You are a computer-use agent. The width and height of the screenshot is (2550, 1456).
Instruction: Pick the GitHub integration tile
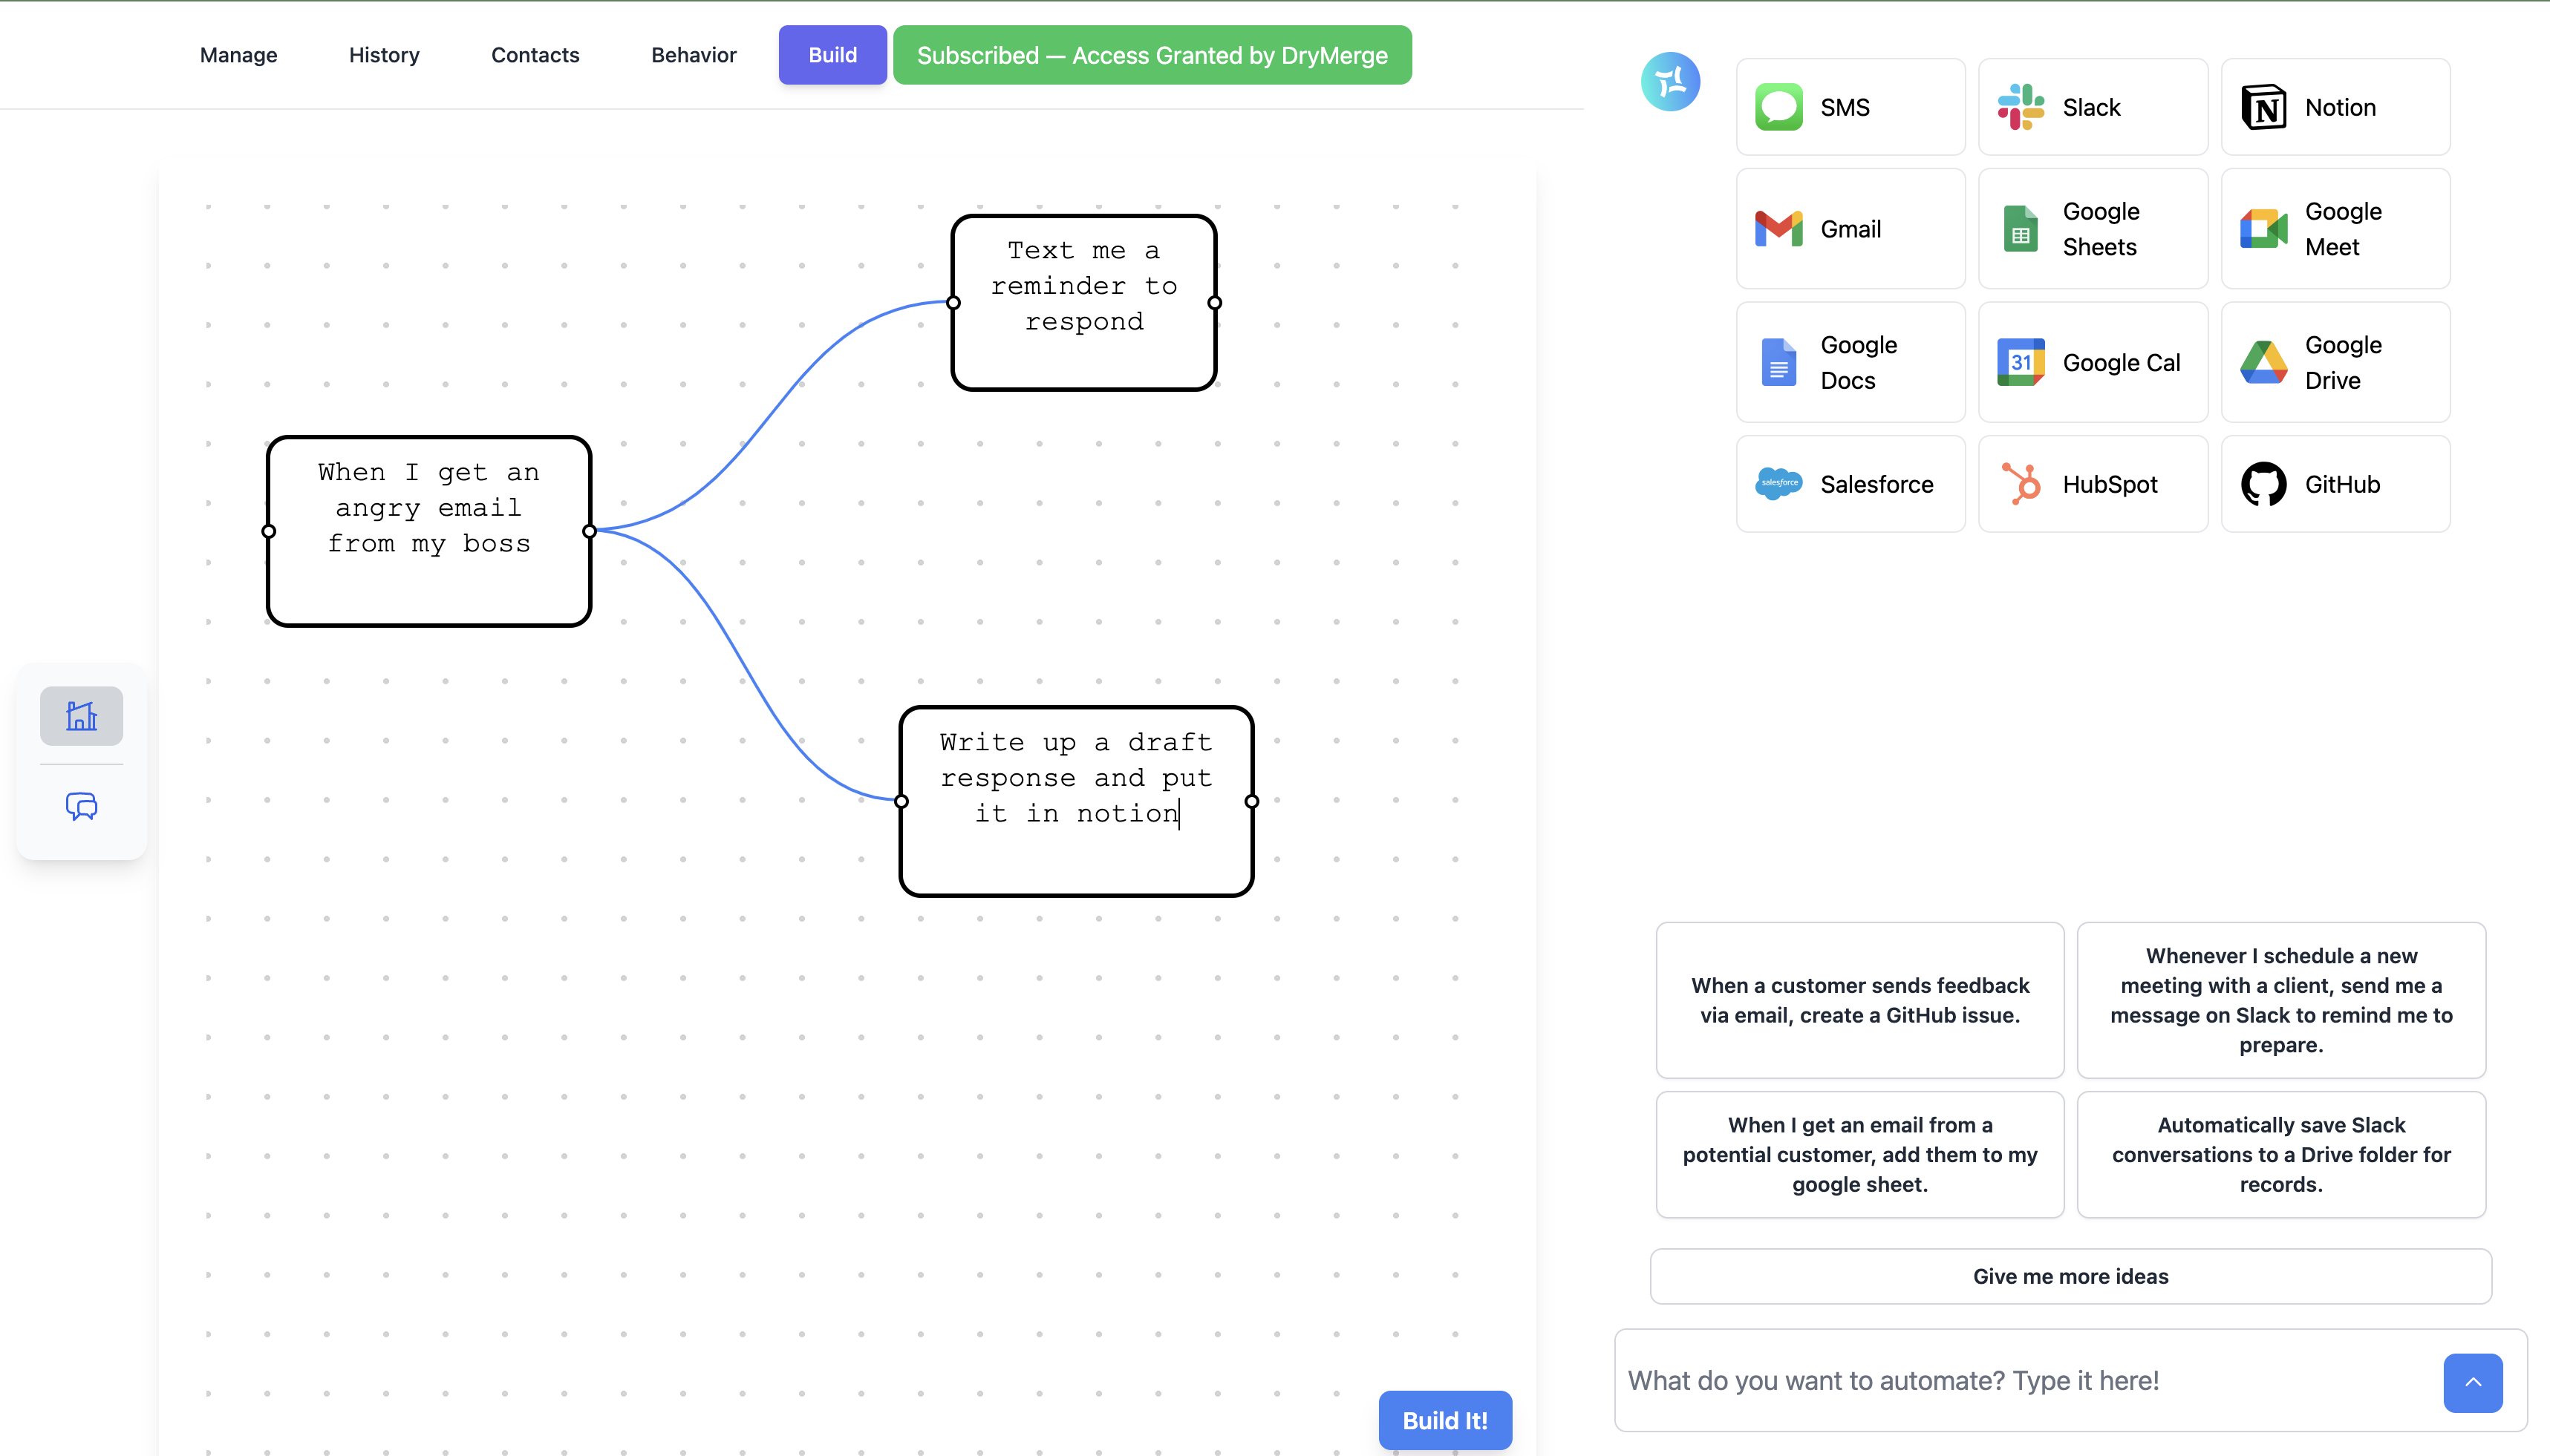coord(2334,484)
